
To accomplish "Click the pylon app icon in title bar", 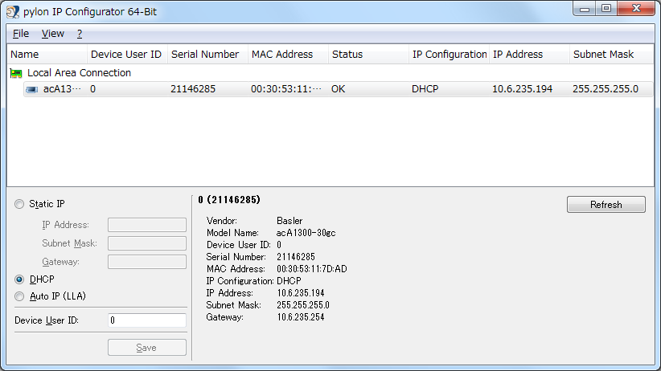I will [x=13, y=10].
